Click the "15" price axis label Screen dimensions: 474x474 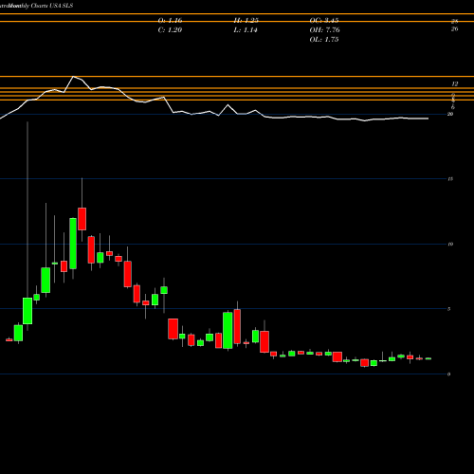click(450, 179)
